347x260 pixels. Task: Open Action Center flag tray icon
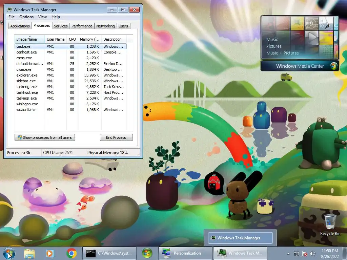coord(305,254)
